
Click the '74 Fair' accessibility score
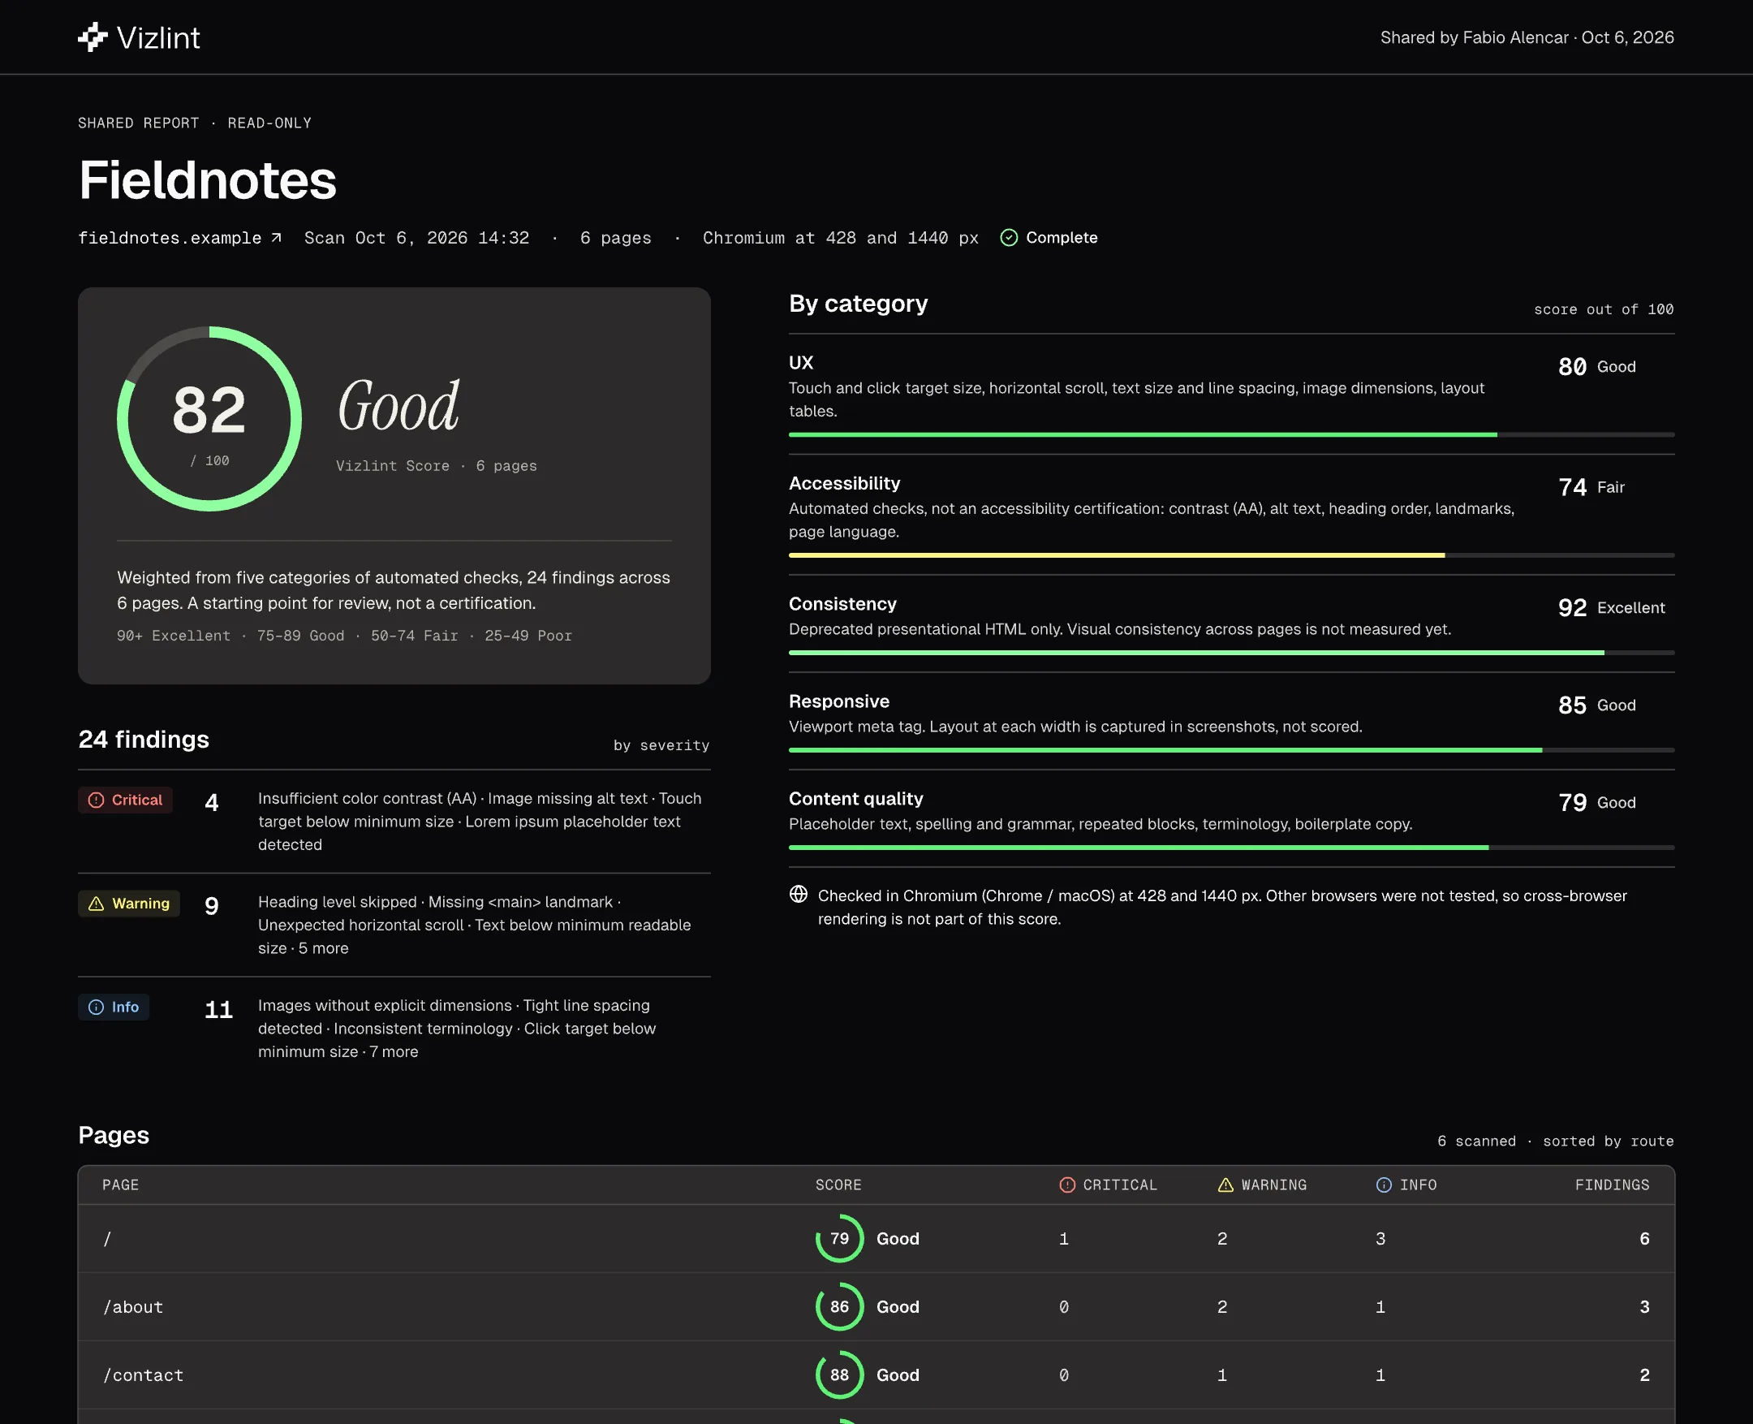click(x=1591, y=487)
